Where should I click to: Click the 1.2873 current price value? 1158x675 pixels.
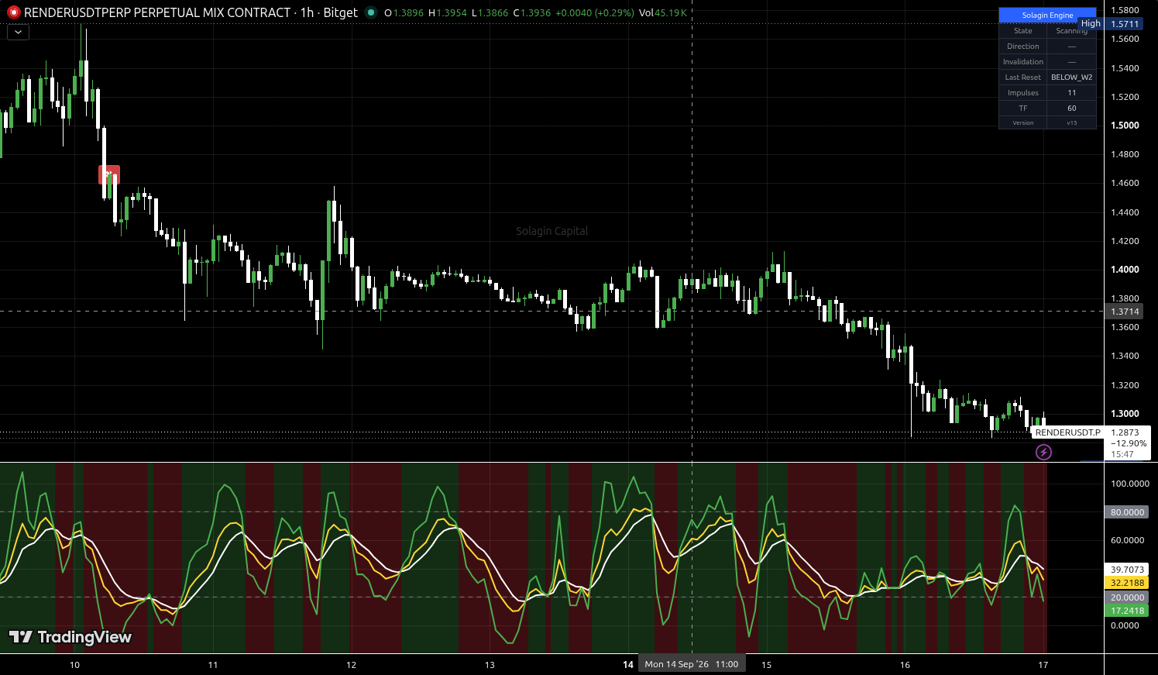(x=1125, y=432)
